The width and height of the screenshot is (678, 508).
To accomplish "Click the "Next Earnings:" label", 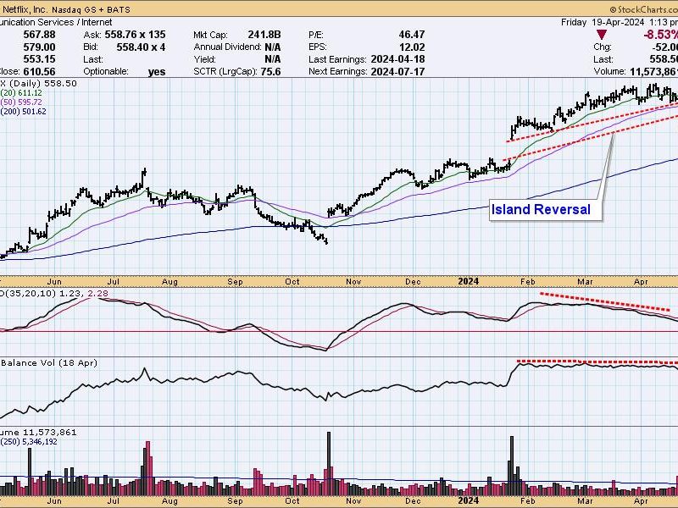I will [x=337, y=72].
